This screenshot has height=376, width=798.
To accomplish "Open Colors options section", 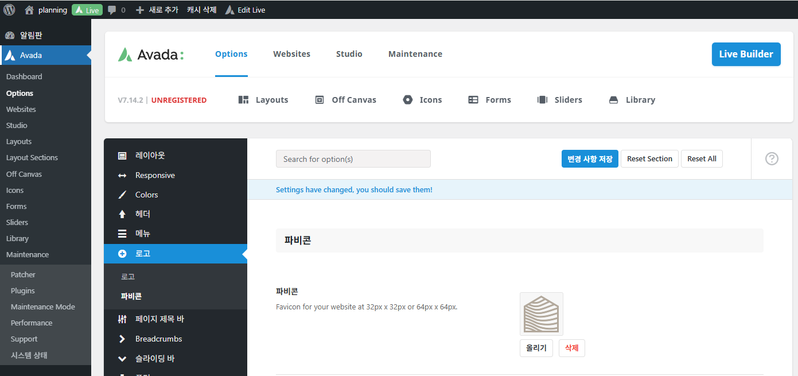I will coord(146,195).
